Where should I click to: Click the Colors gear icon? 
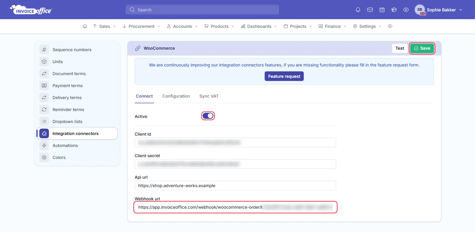point(44,157)
